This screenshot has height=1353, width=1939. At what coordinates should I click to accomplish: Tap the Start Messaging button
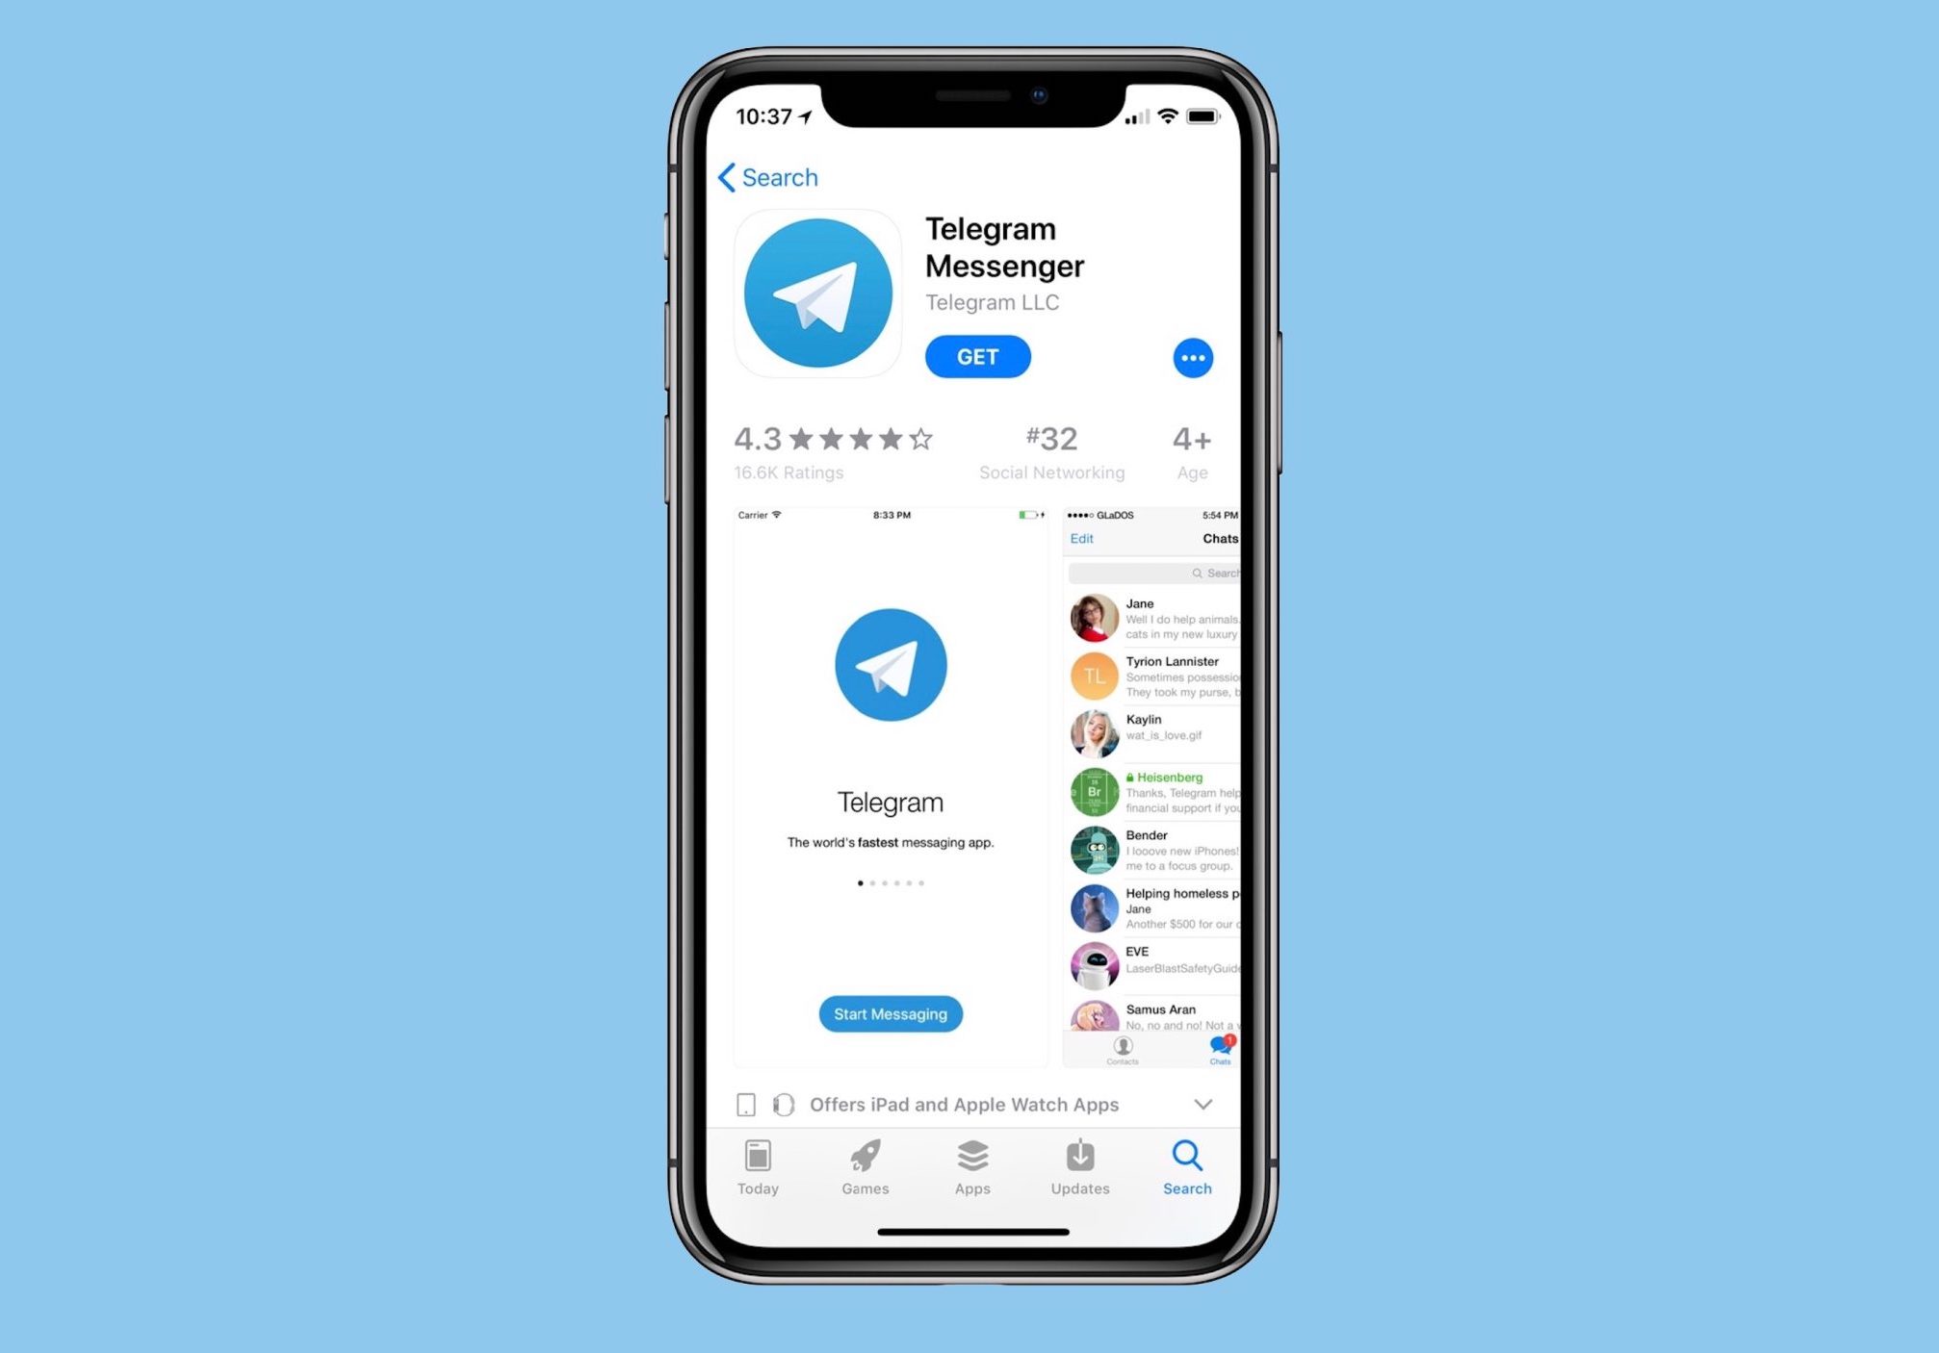pos(892,1013)
